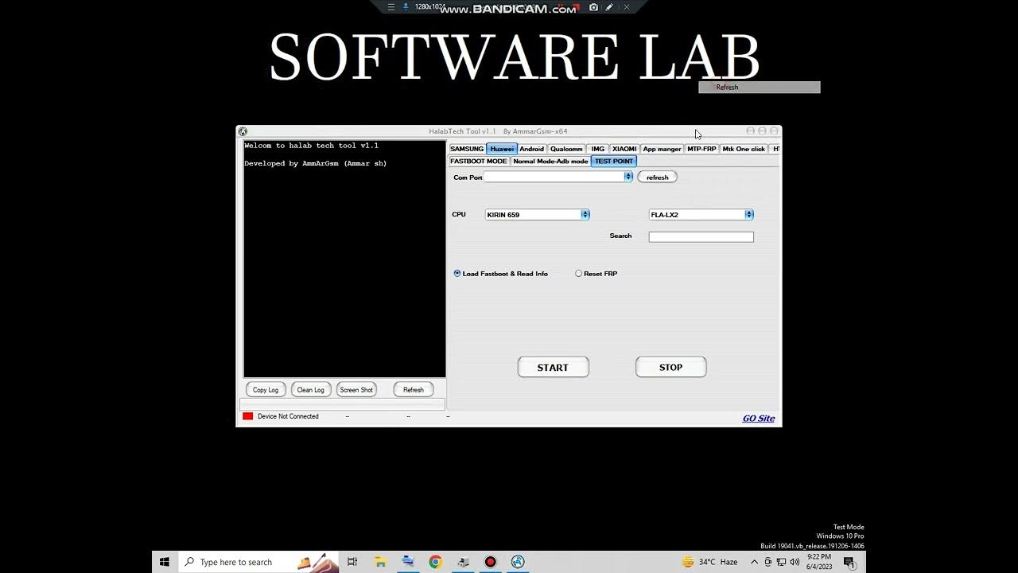The height and width of the screenshot is (573, 1018).
Task: Click the Search input field
Action: click(x=701, y=236)
